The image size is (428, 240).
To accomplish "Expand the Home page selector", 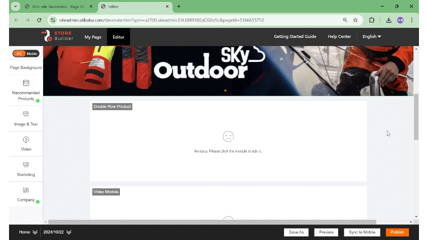I will [x=28, y=232].
